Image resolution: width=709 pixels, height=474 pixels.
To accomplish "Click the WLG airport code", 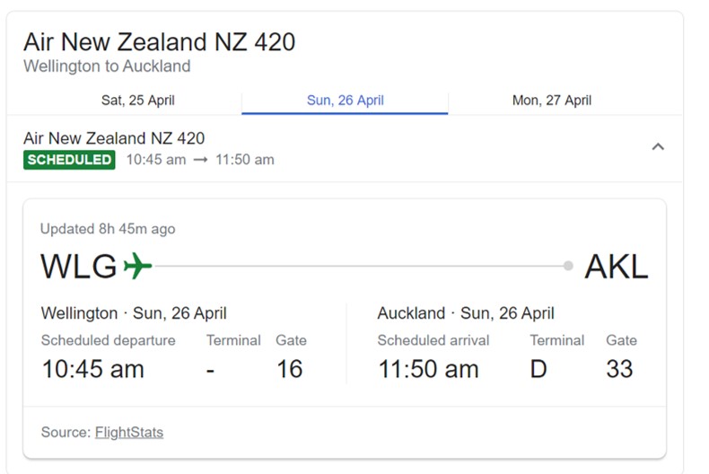I will (x=79, y=267).
